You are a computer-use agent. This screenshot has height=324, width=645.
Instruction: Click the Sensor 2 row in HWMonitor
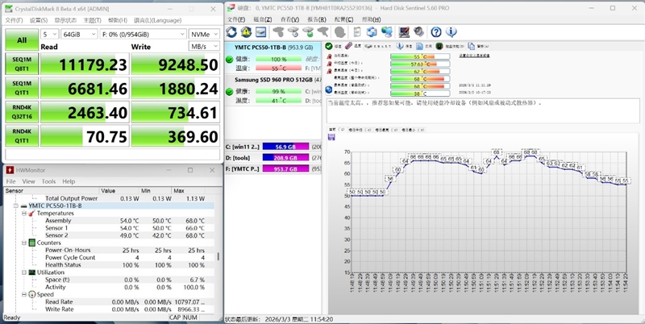[x=109, y=235]
